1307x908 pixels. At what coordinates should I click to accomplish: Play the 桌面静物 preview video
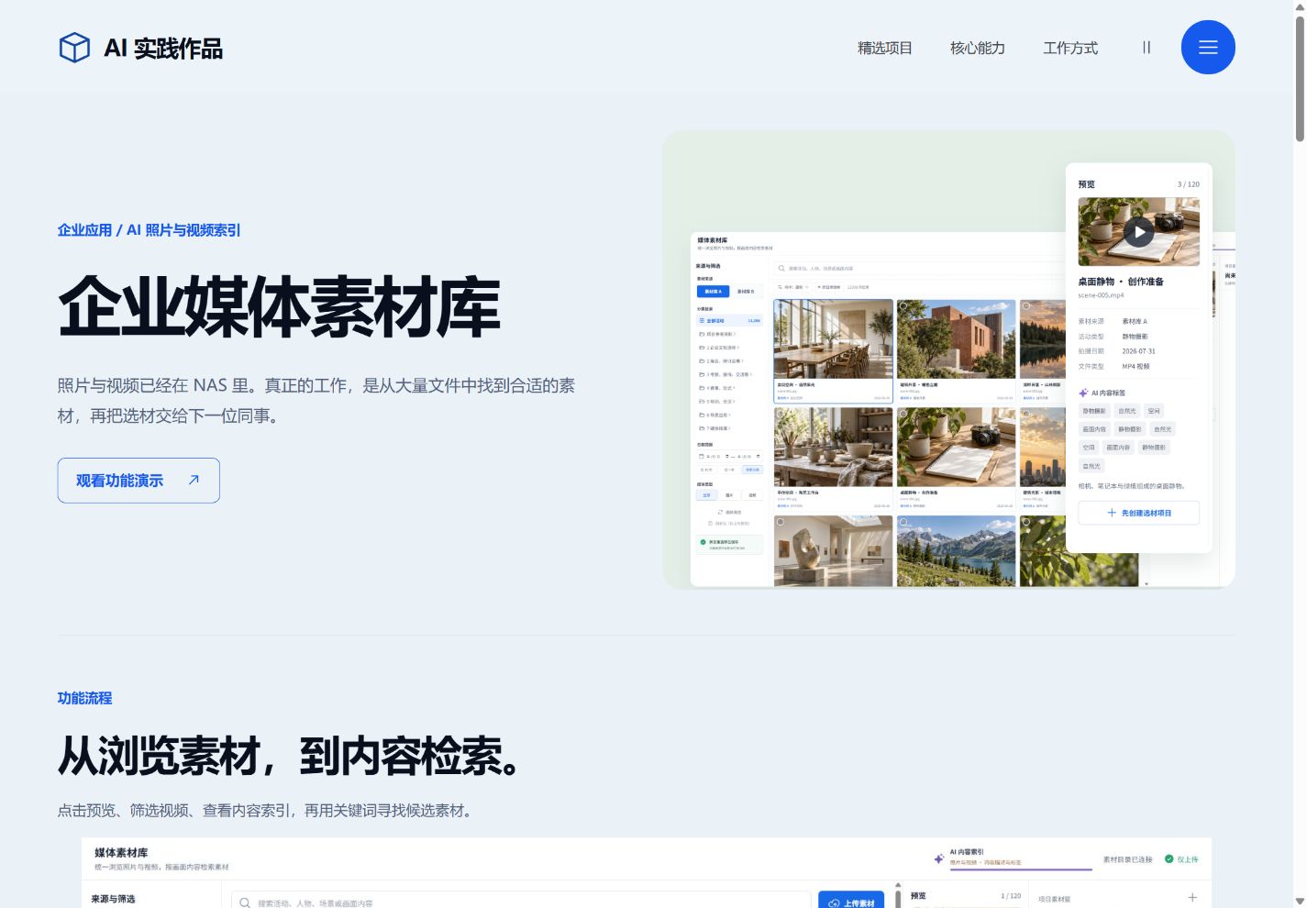1138,232
